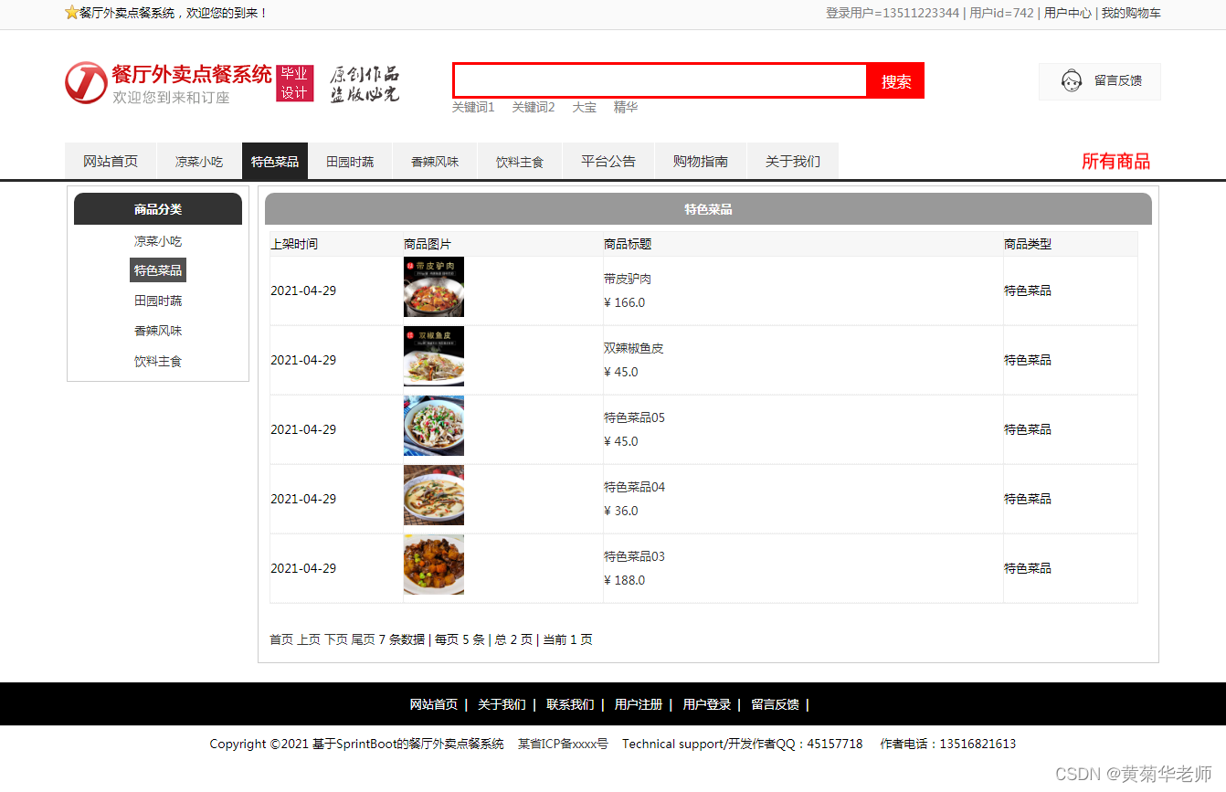The image size is (1226, 792).
Task: Open the 所有商品 page
Action: 1117,160
